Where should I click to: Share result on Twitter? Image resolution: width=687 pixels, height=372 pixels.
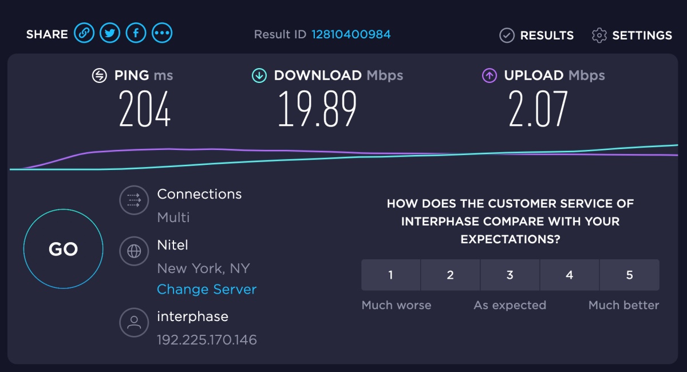click(x=110, y=33)
